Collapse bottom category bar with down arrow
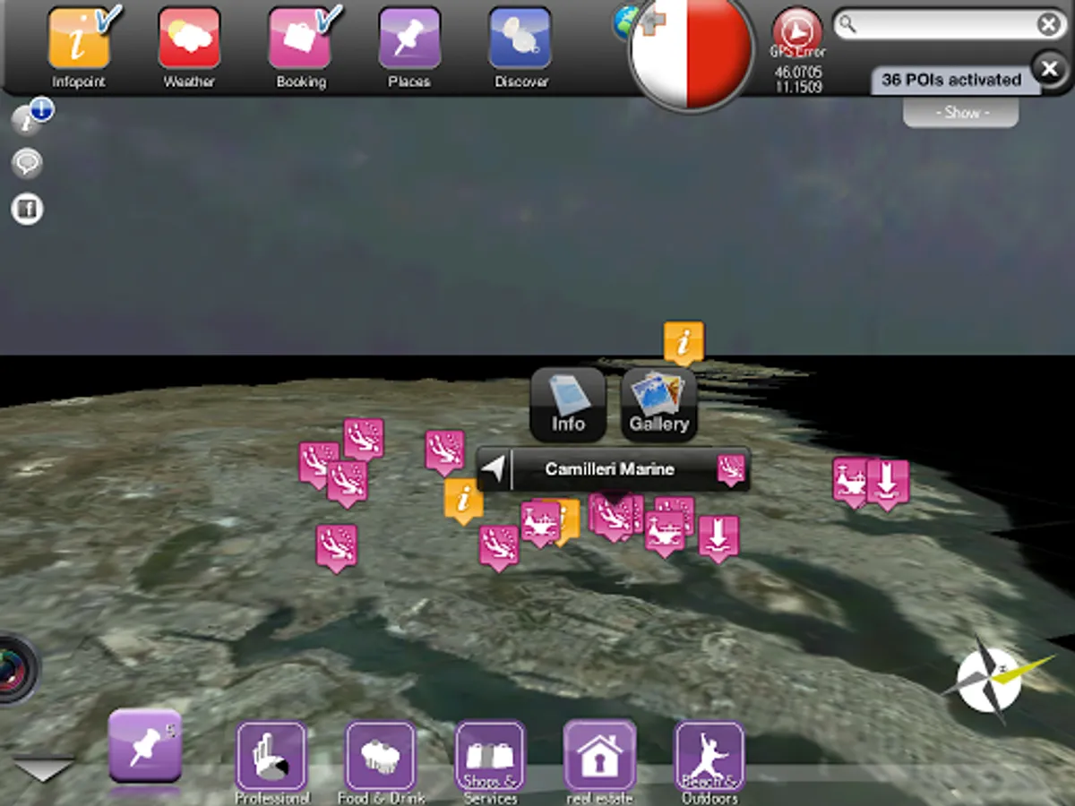 coord(43,769)
